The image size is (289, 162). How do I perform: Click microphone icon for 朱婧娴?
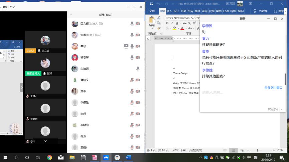point(138,69)
